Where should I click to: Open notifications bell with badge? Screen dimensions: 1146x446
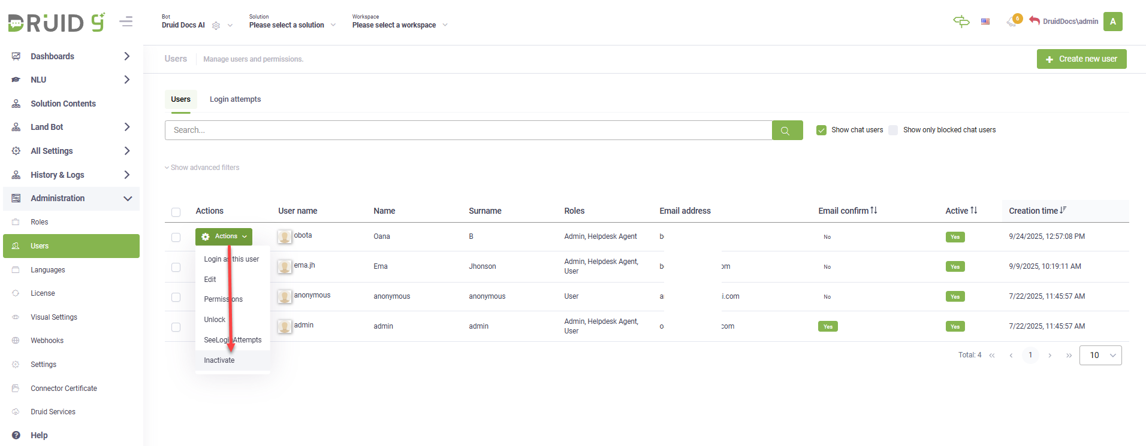[x=1014, y=21]
